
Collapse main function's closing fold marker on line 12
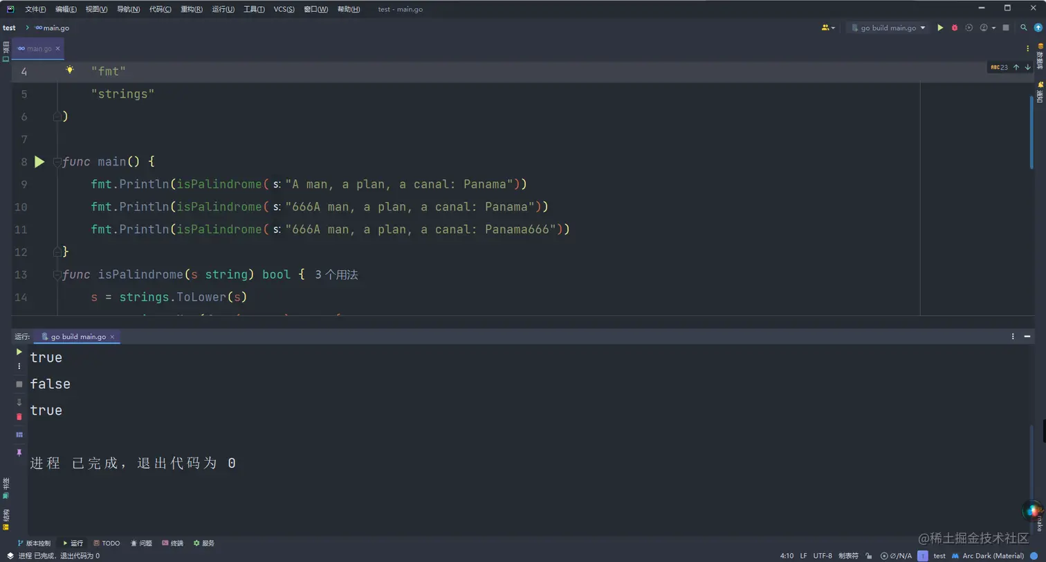(x=57, y=251)
